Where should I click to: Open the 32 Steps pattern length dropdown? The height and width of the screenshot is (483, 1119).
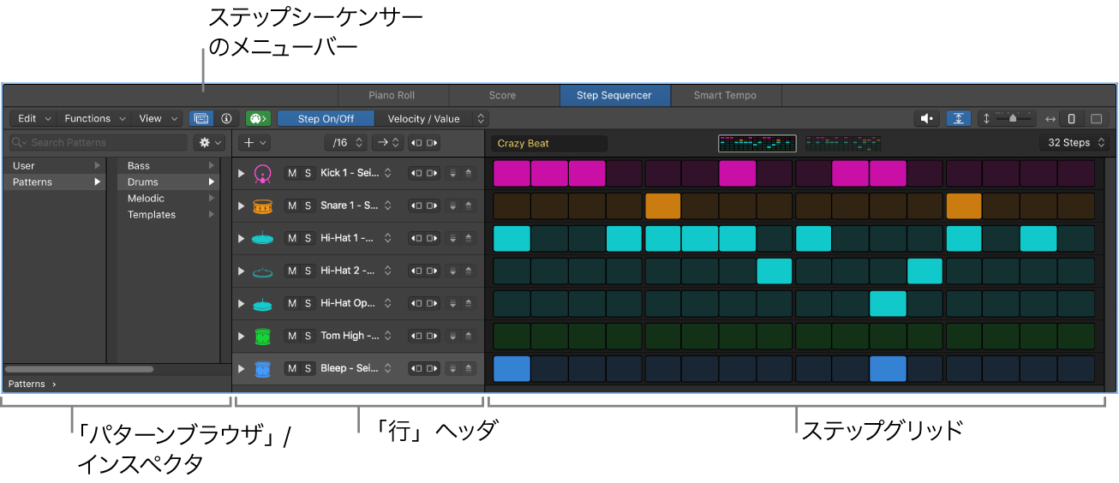(1074, 143)
